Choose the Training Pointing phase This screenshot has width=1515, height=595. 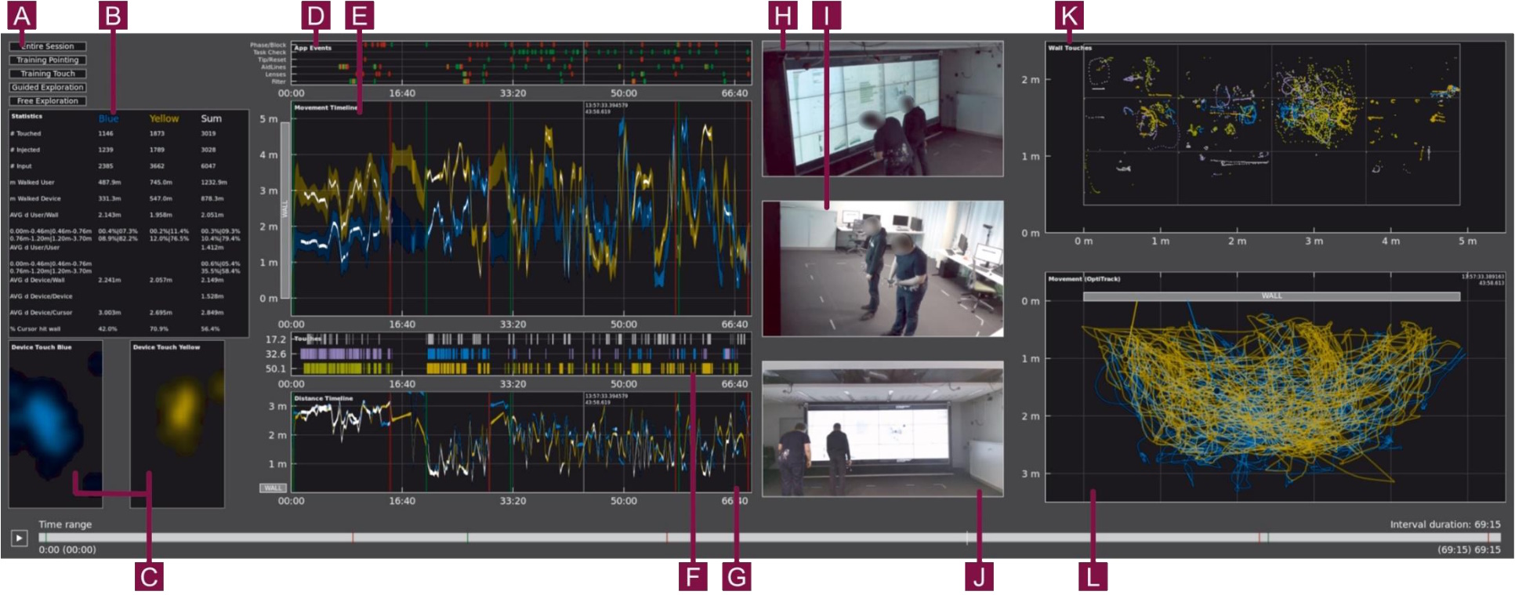point(48,60)
